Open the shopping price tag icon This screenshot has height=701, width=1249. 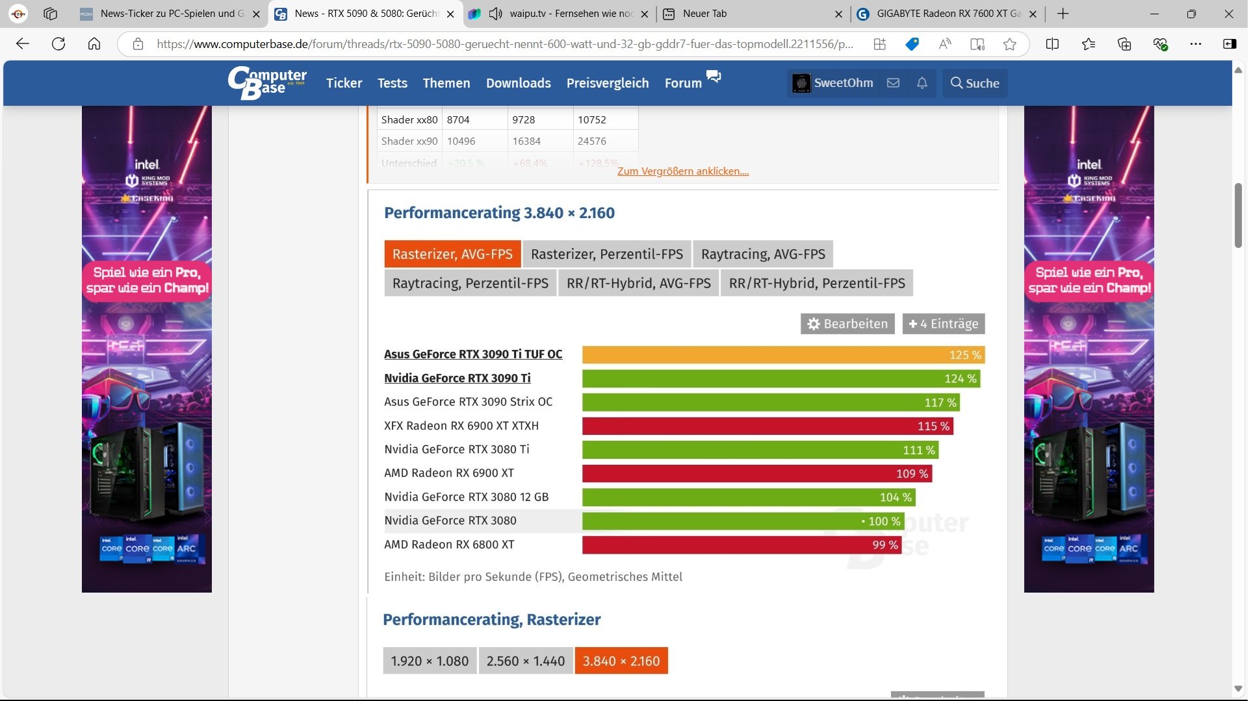pyautogui.click(x=912, y=44)
